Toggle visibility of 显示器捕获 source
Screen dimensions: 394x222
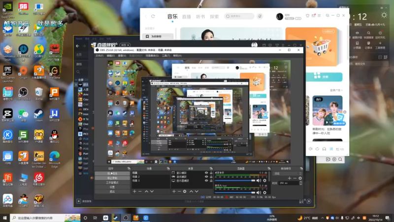click(206, 181)
